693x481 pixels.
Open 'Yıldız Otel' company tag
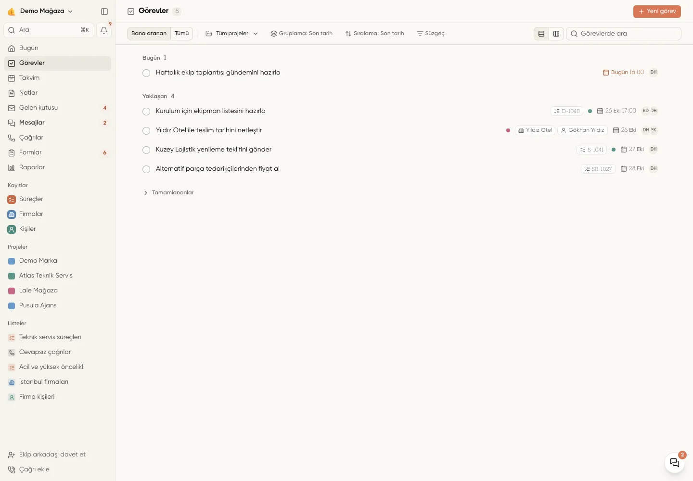535,130
